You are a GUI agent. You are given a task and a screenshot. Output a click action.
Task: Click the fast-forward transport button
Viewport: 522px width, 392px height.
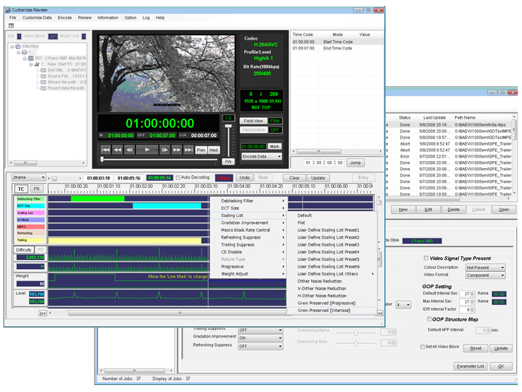(x=176, y=150)
